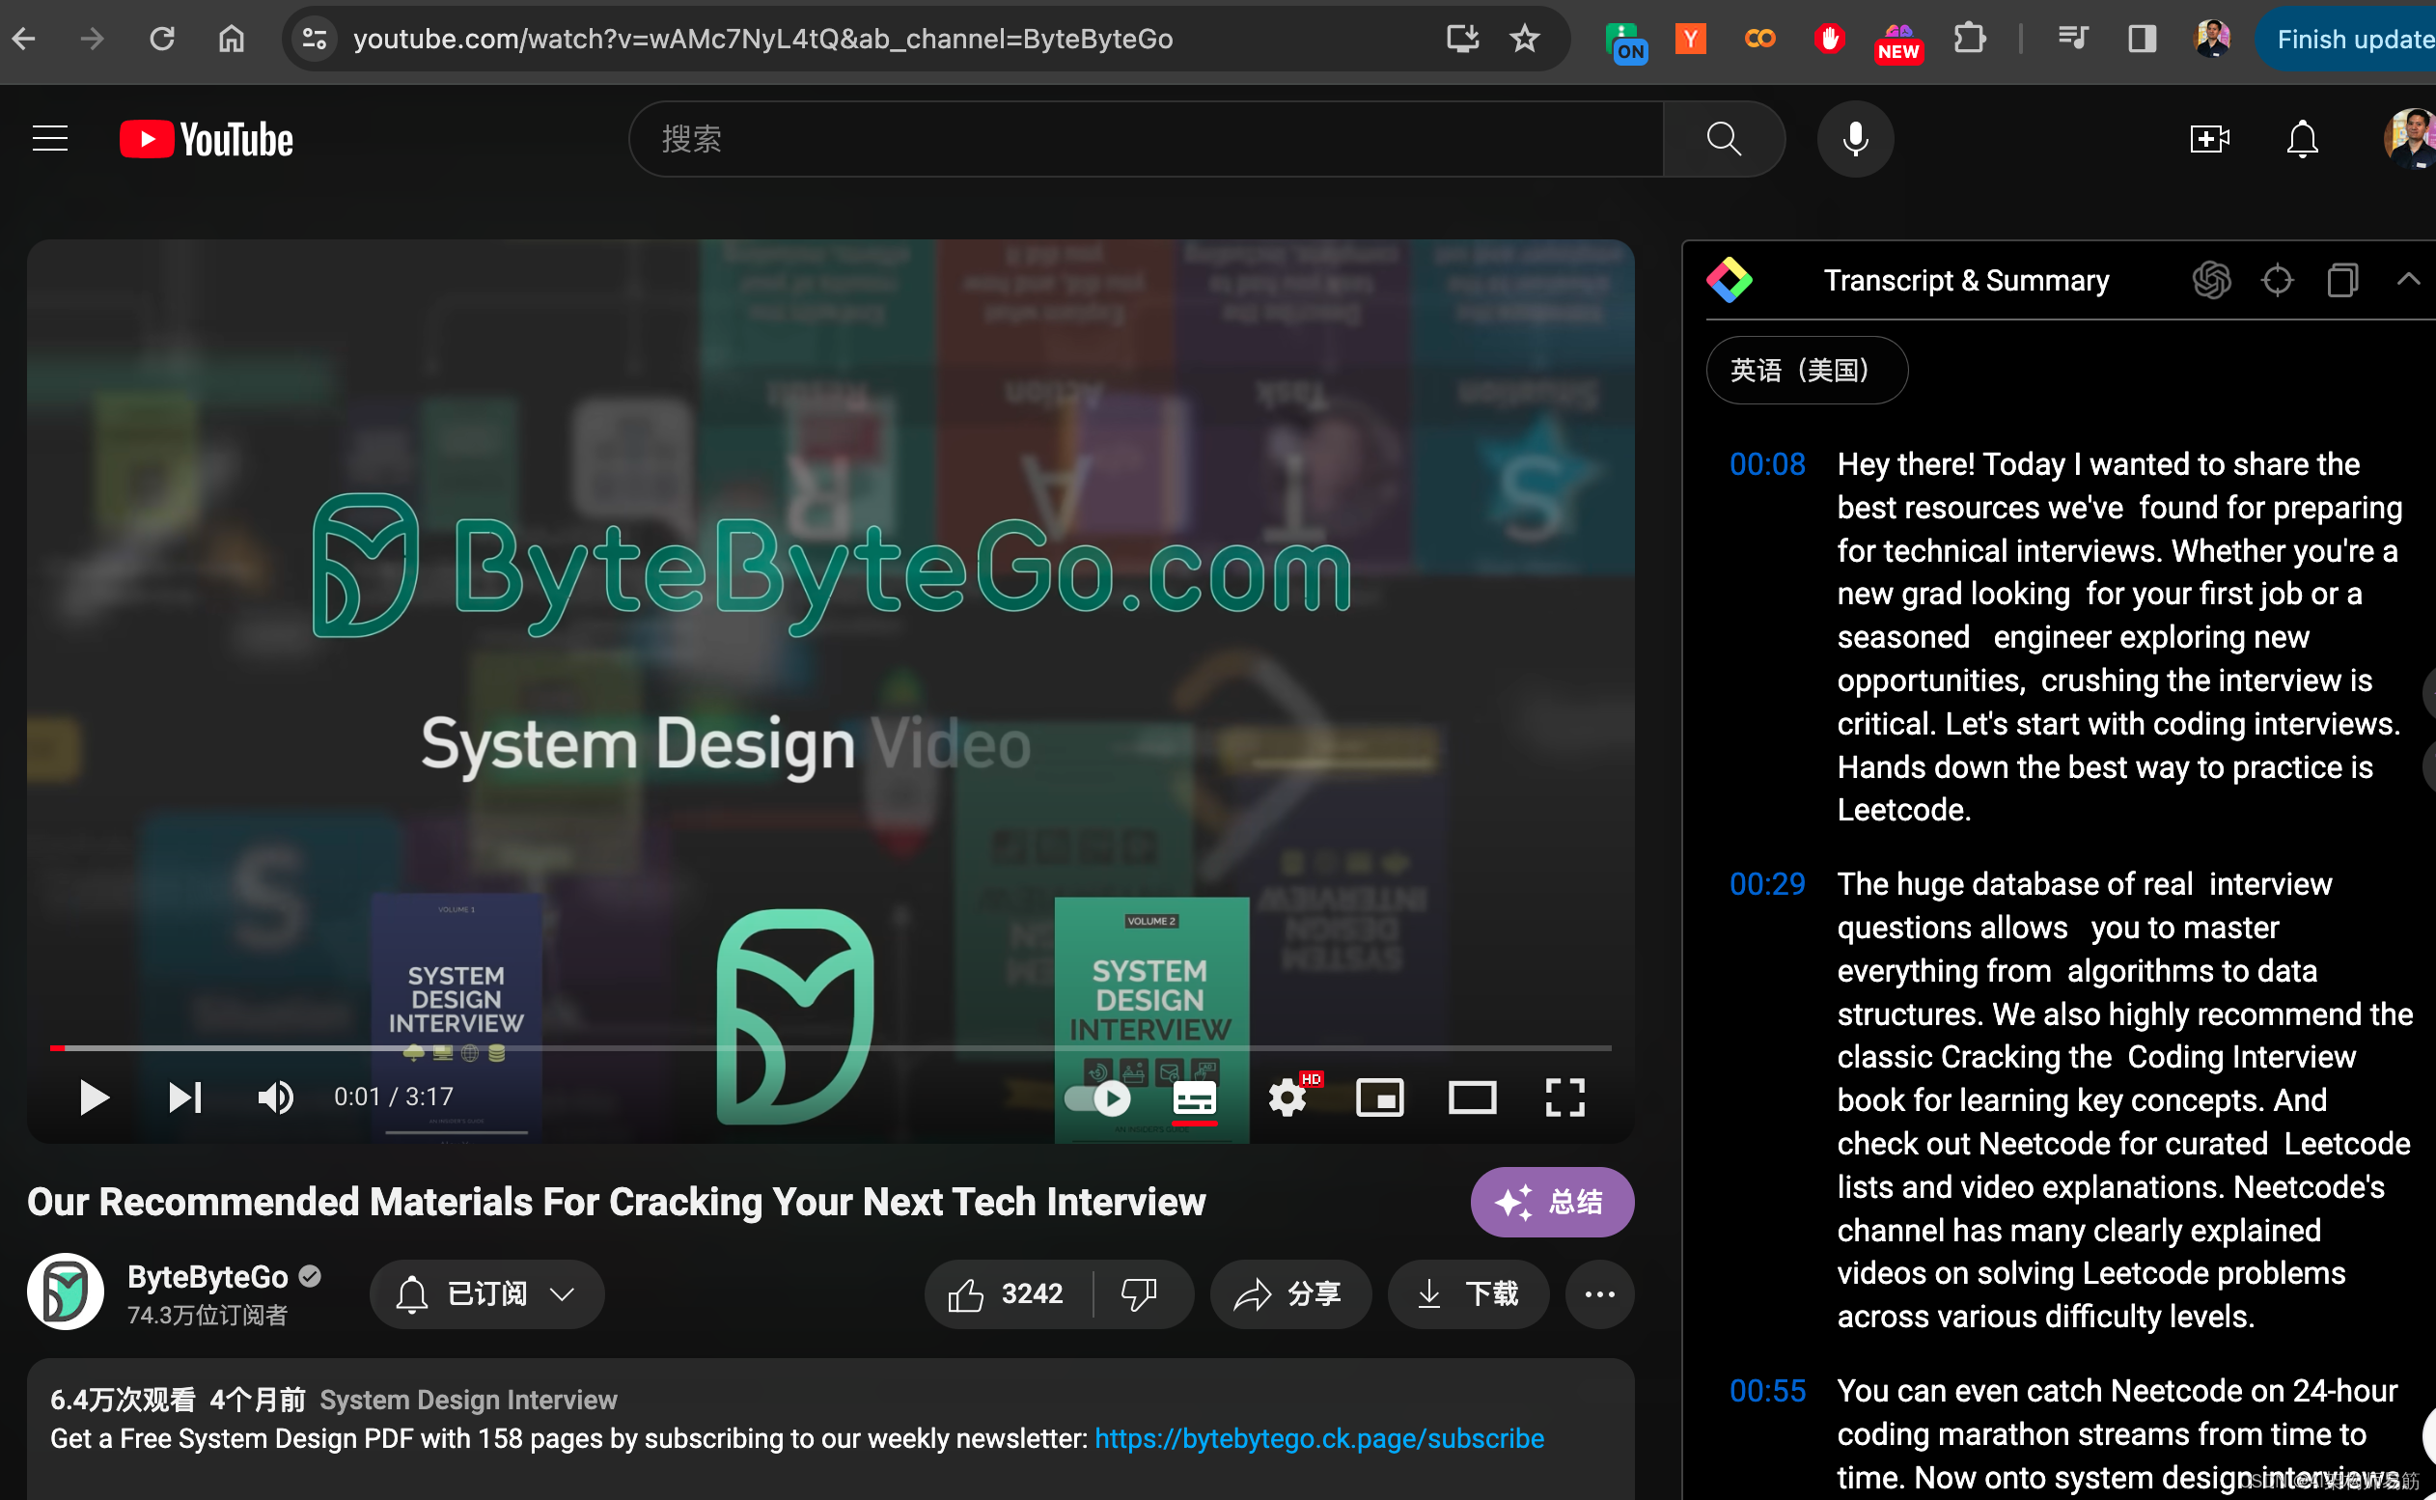Play the video
Image resolution: width=2436 pixels, height=1500 pixels.
pos(94,1097)
